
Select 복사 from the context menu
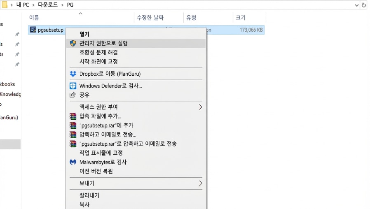pos(136,204)
